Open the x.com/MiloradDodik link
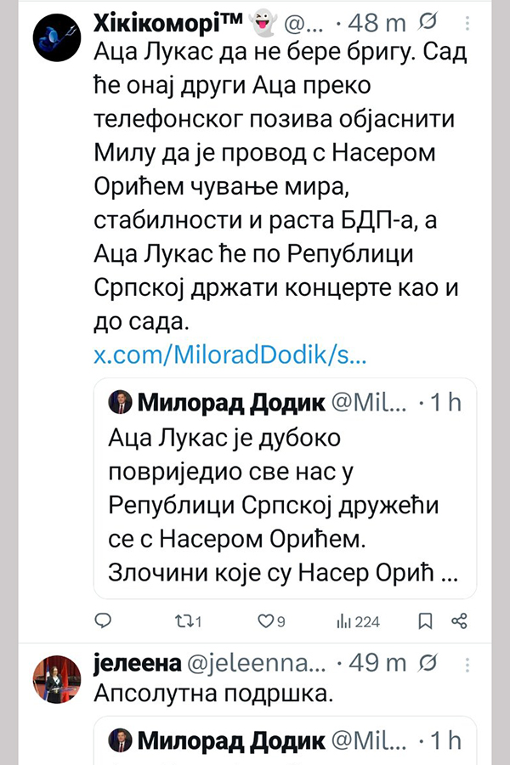Image resolution: width=510 pixels, height=765 pixels. coord(229,356)
